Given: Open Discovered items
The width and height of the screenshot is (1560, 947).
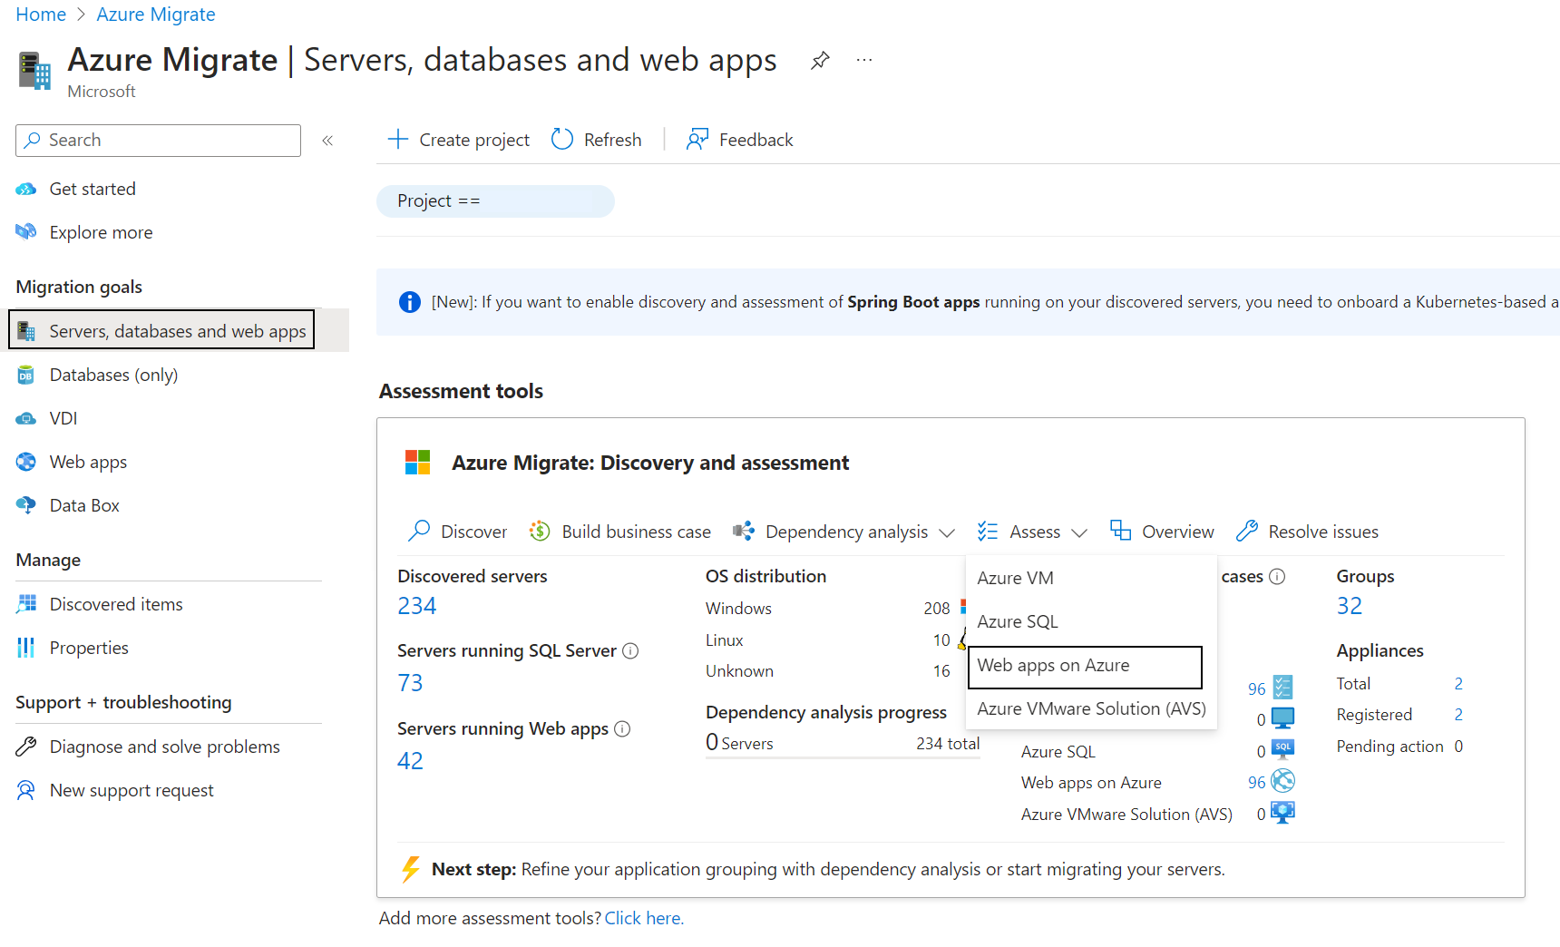Looking at the screenshot, I should point(115,603).
